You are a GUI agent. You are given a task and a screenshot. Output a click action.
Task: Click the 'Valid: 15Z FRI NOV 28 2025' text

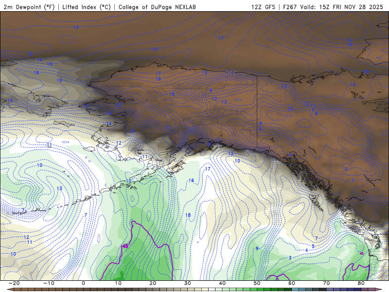[342, 7]
